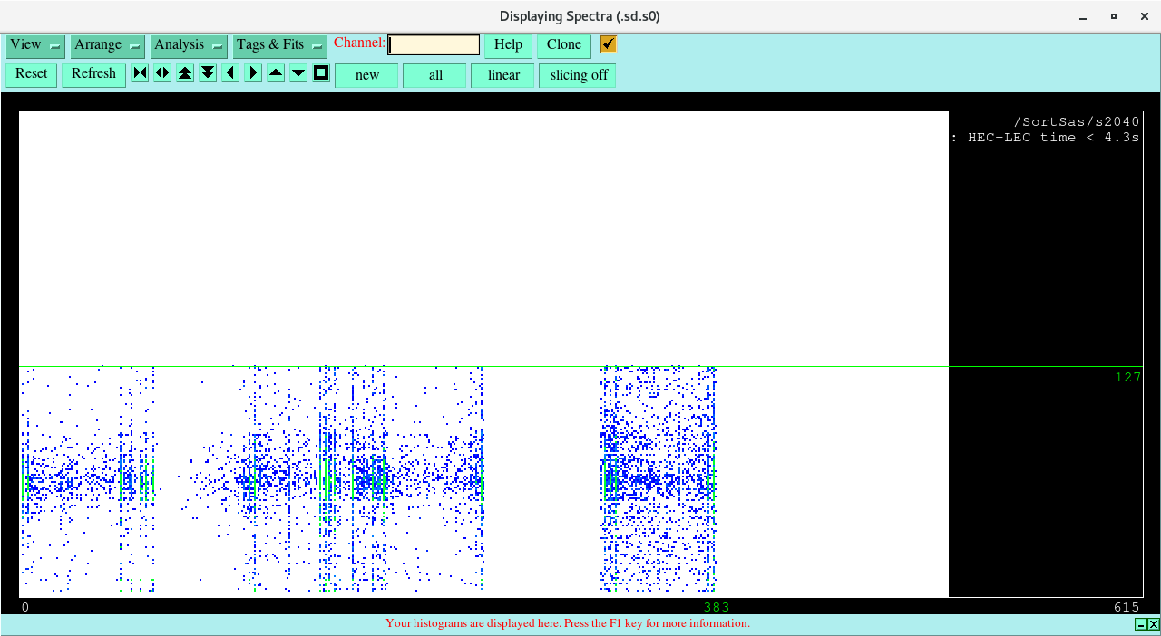This screenshot has height=636, width=1161.
Task: Click the horizontal compress (inward arrows) icon
Action: [140, 73]
